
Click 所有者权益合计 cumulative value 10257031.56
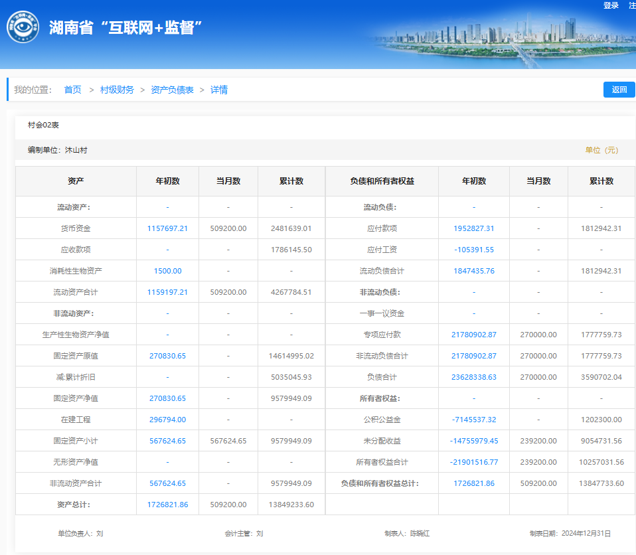601,462
